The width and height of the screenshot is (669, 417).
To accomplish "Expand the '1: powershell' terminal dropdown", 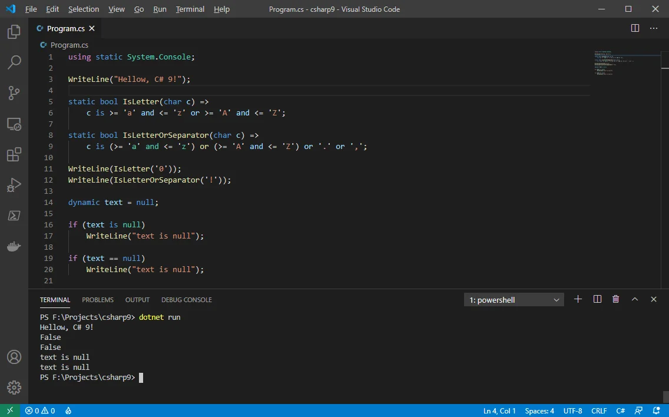I will [x=514, y=300].
